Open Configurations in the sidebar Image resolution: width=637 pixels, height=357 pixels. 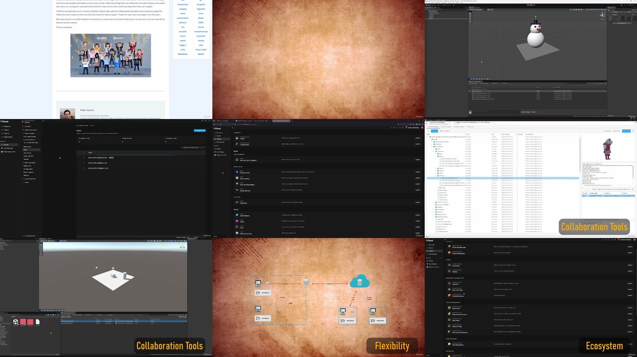[28, 169]
